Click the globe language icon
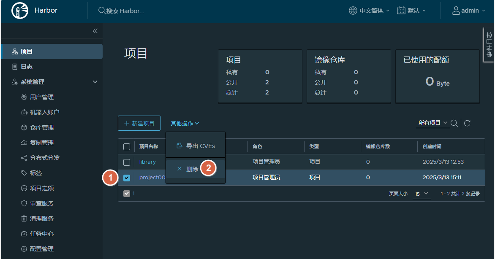Image resolution: width=495 pixels, height=259 pixels. click(x=353, y=11)
